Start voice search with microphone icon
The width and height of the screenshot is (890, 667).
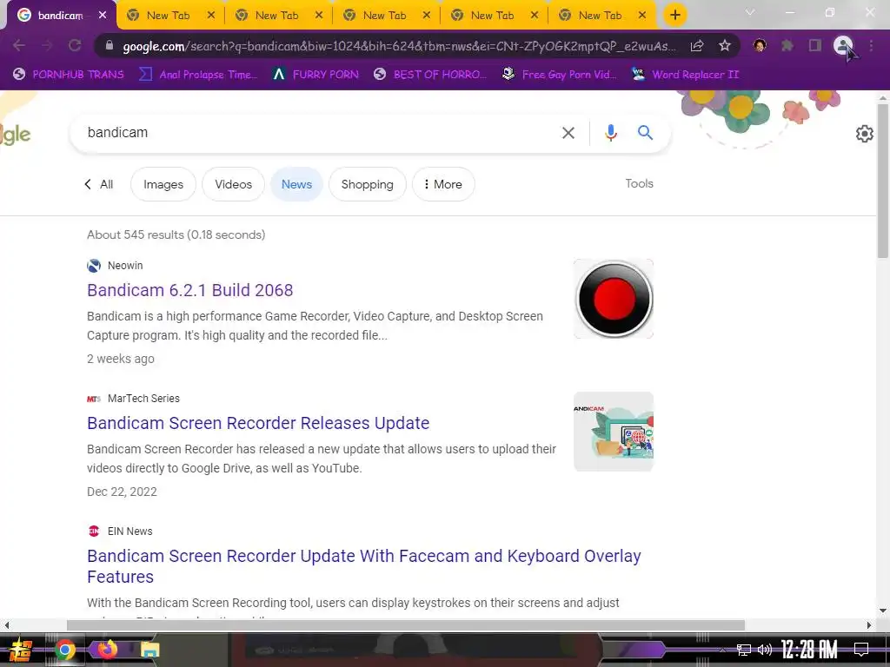(x=611, y=133)
